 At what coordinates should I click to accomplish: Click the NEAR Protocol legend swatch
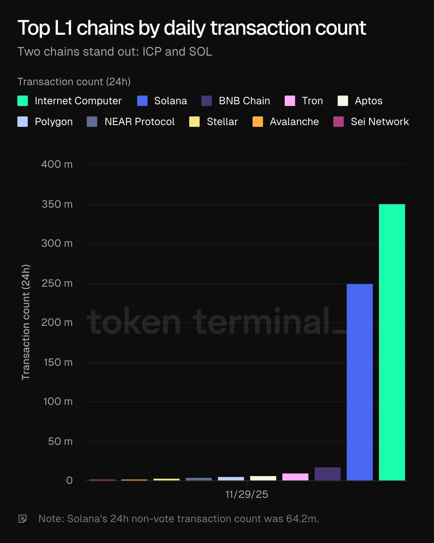click(92, 122)
